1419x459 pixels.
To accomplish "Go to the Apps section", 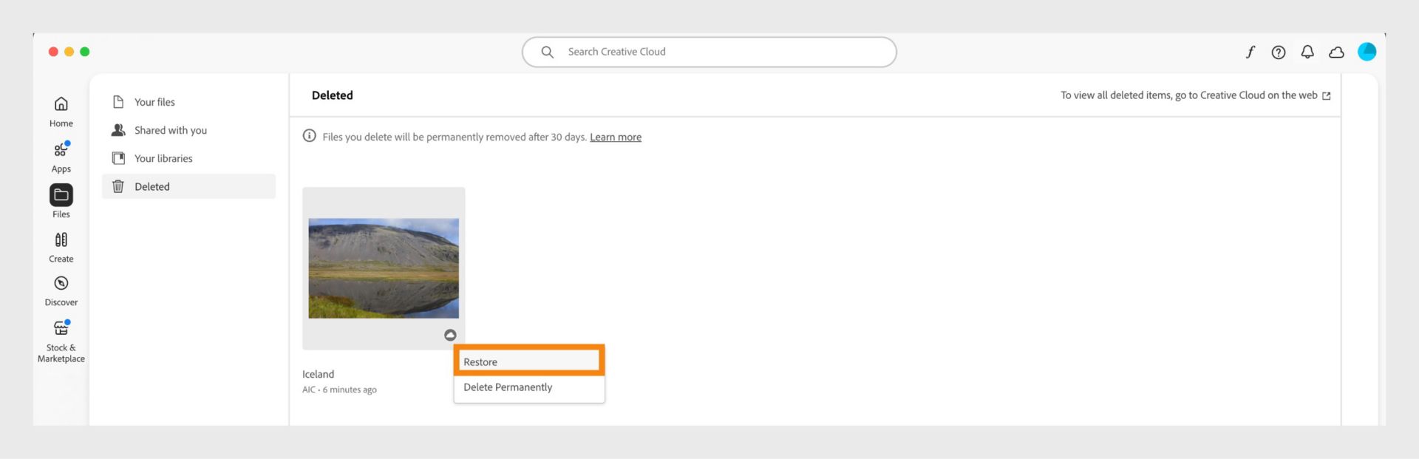I will pos(61,157).
